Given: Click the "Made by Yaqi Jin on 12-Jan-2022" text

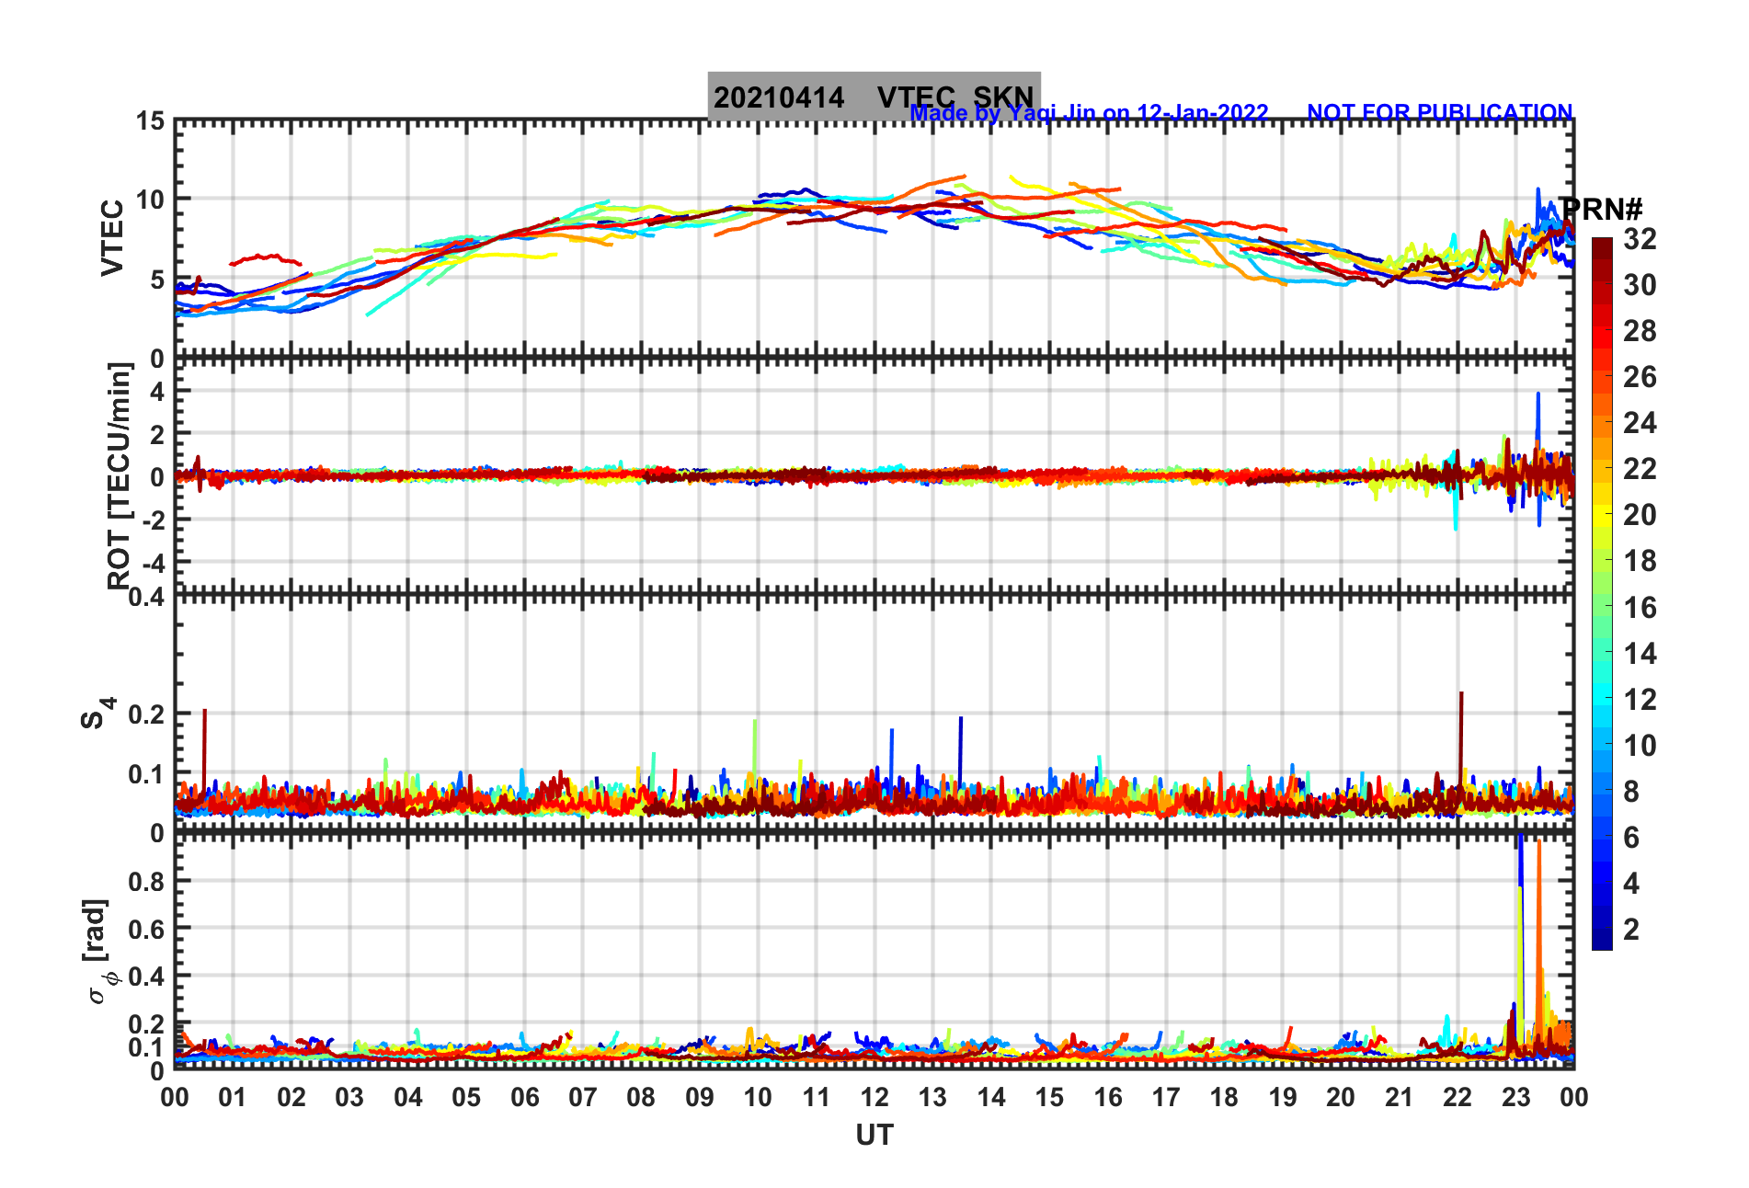Looking at the screenshot, I should coord(1089,113).
